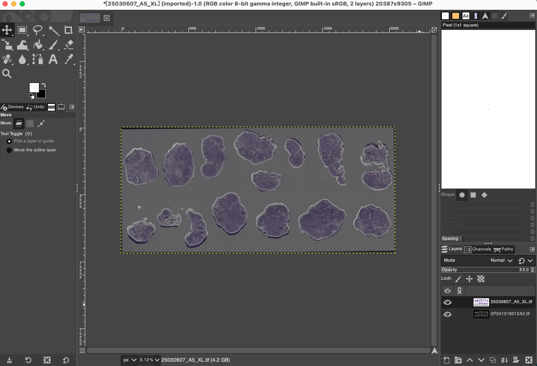
Task: Open the 'px' unit dropdown in the status bar
Action: (130, 360)
